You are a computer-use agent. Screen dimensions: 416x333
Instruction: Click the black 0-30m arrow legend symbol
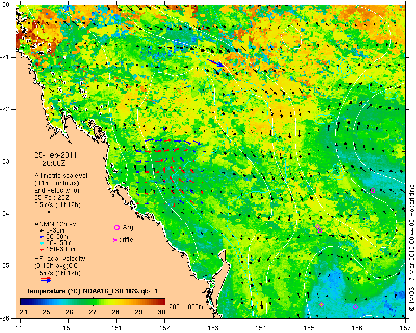click(x=42, y=230)
